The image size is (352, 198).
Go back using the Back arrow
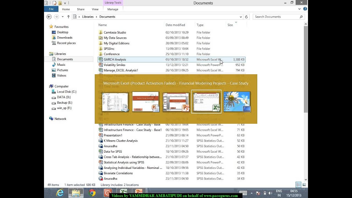pos(49,17)
